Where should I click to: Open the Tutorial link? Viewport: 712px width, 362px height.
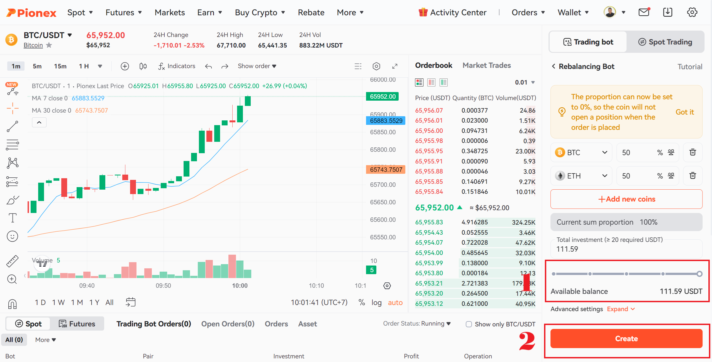point(690,67)
